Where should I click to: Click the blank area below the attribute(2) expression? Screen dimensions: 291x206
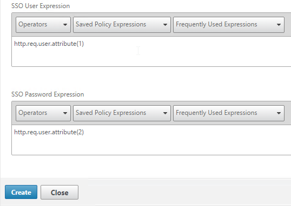click(151, 146)
